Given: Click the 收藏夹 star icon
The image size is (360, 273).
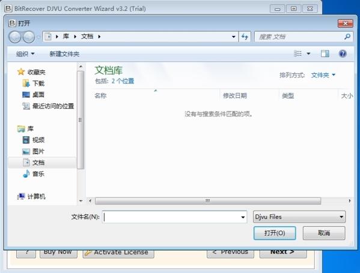Looking at the screenshot, I should [x=21, y=72].
